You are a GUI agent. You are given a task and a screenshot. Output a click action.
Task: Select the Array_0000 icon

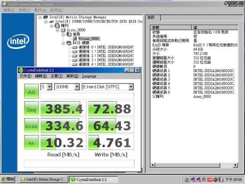point(63,30)
